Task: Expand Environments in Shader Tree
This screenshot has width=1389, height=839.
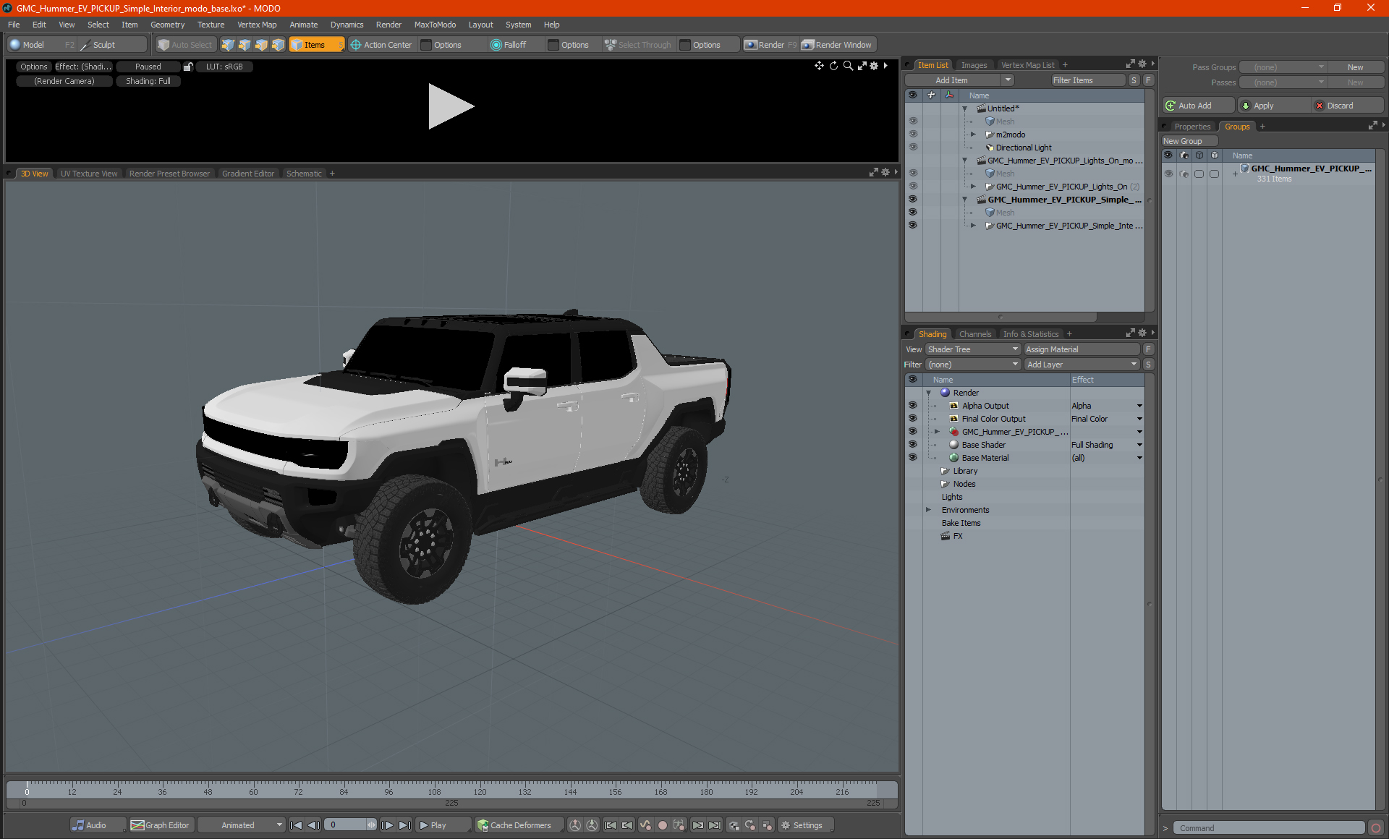Action: 929,510
